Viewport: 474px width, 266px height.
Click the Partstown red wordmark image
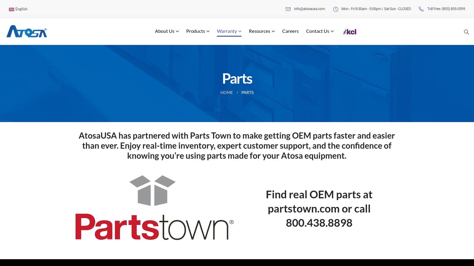(154, 227)
